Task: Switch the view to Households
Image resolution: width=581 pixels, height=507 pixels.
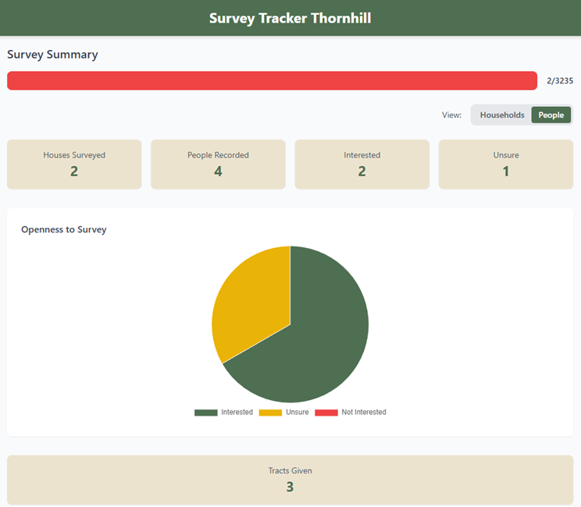Action: pos(501,115)
